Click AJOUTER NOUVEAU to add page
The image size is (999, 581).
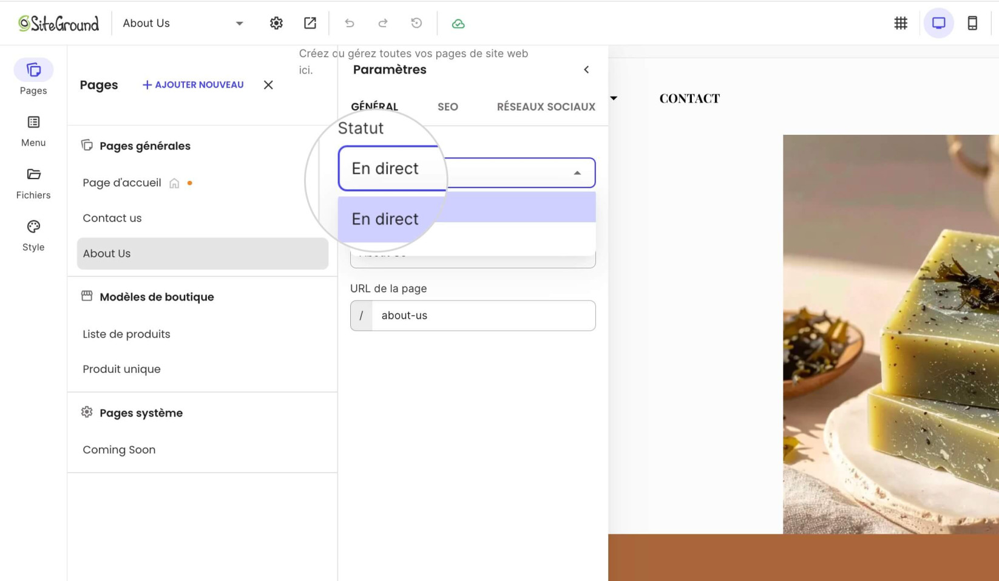[193, 85]
